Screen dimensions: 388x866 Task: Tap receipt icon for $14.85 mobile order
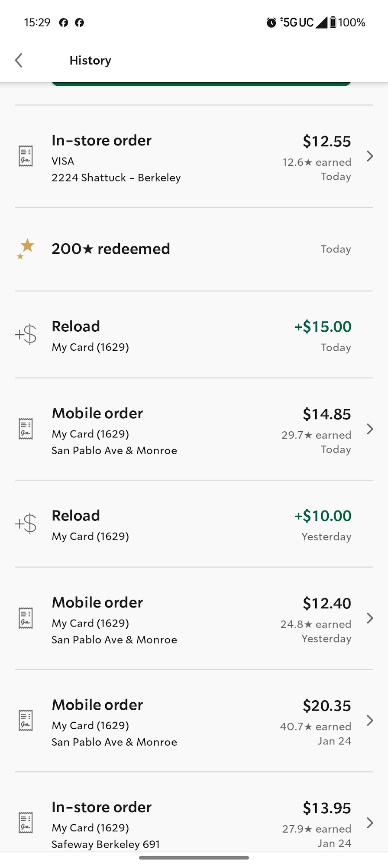pos(26,429)
